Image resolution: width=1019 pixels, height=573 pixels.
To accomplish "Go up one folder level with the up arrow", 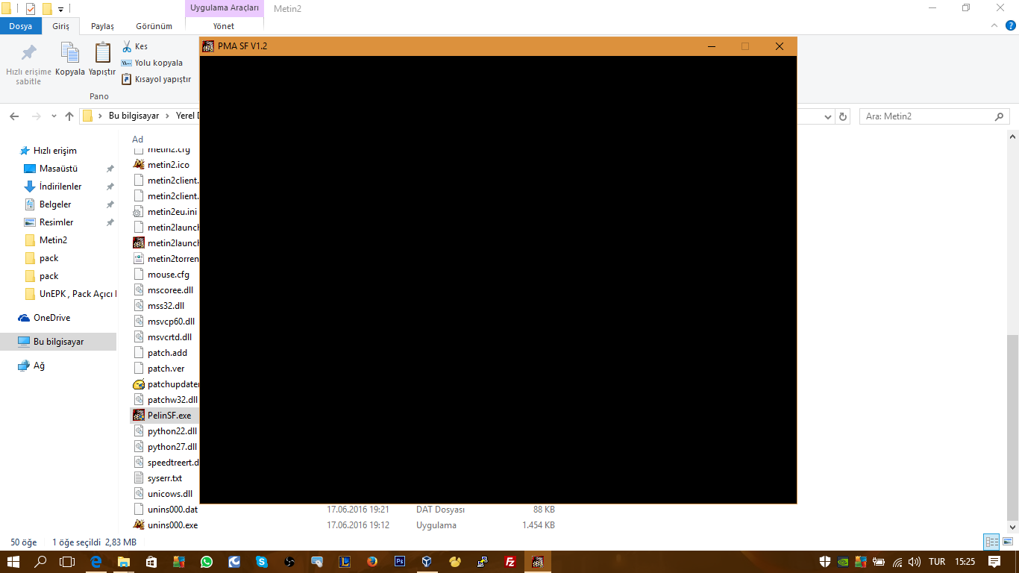I will coord(69,116).
